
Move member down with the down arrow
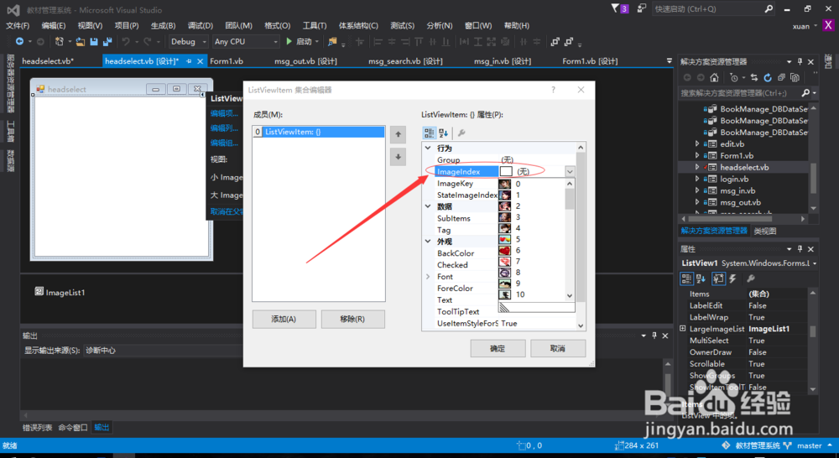click(398, 157)
